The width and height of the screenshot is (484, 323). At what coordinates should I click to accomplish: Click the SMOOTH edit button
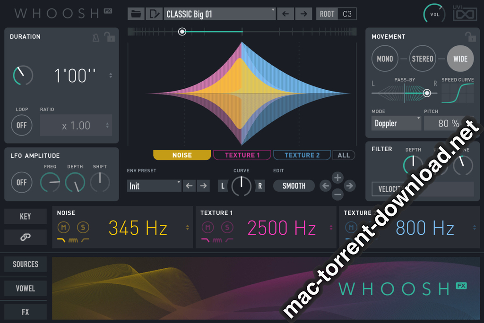pos(294,186)
